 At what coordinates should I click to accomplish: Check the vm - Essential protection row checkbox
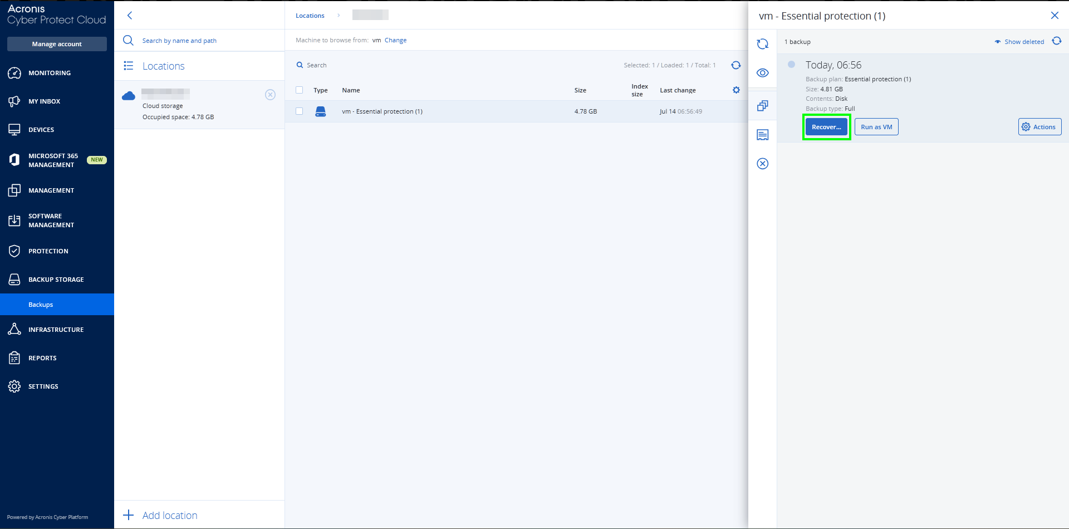[x=300, y=111]
